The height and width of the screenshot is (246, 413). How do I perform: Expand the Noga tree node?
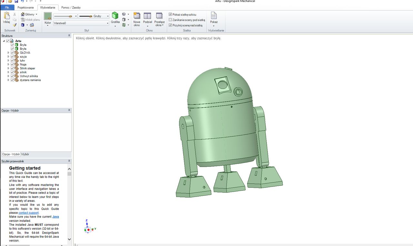tap(9, 64)
